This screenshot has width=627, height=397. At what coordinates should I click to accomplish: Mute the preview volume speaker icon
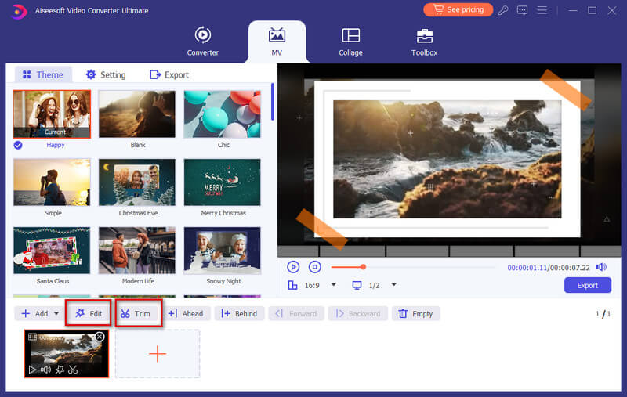[601, 267]
